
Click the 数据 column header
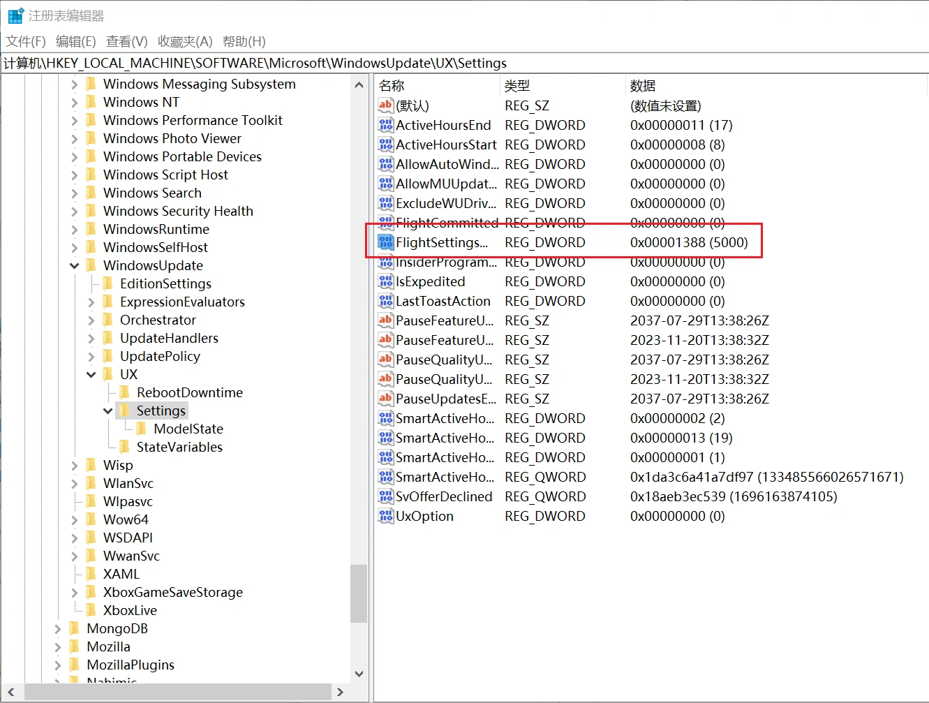coord(643,86)
